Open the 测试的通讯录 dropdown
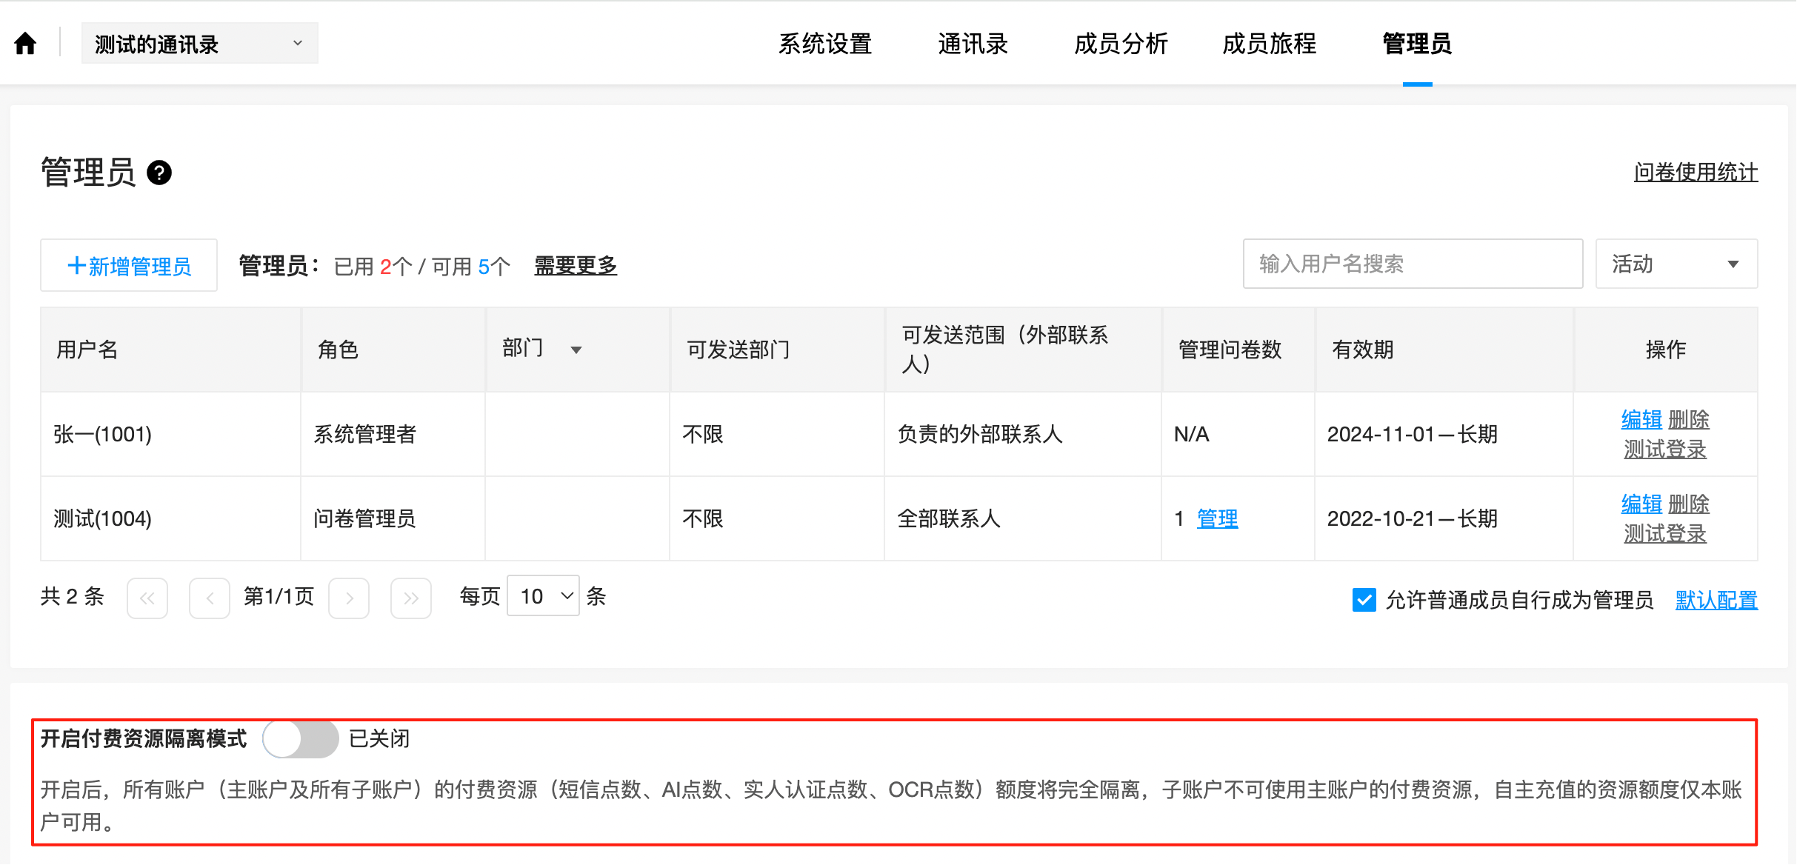The image size is (1797, 865). pyautogui.click(x=199, y=44)
